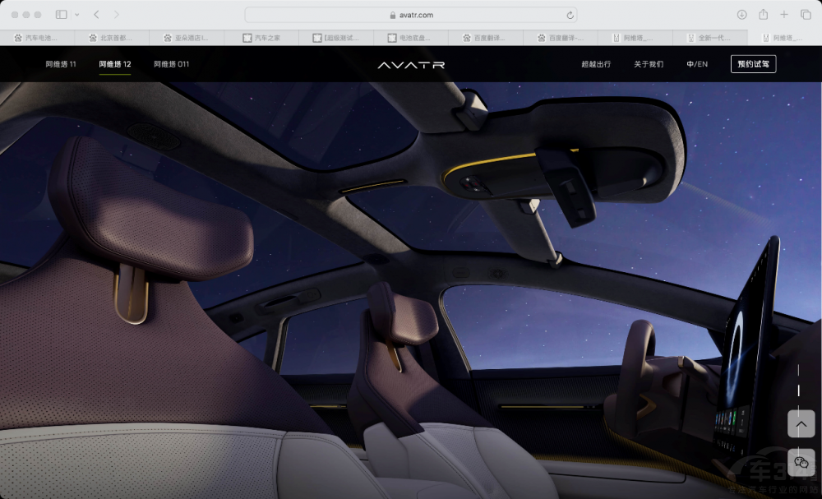Go back to previous page
This screenshot has width=822, height=499.
(97, 15)
